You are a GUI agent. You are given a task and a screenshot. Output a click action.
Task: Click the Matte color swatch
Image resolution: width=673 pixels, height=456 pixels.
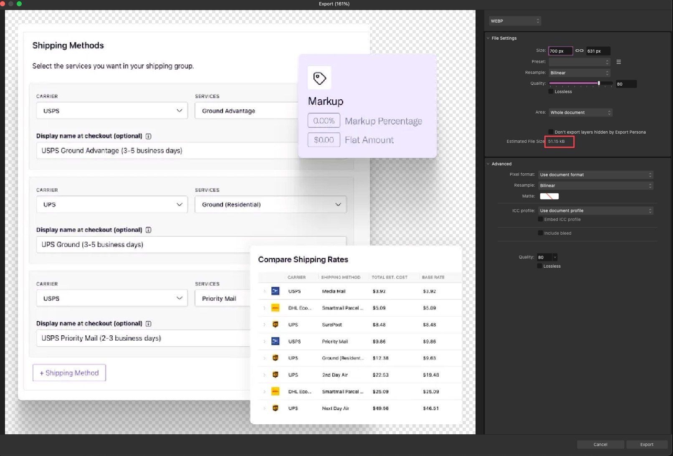549,196
